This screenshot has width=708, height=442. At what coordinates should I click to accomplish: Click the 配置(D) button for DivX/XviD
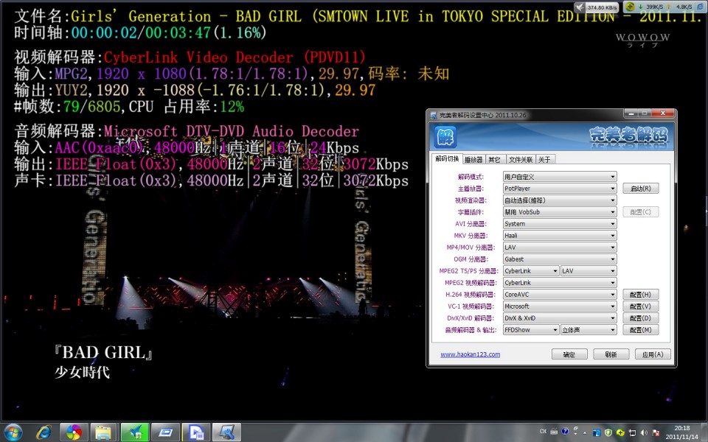pyautogui.click(x=641, y=318)
